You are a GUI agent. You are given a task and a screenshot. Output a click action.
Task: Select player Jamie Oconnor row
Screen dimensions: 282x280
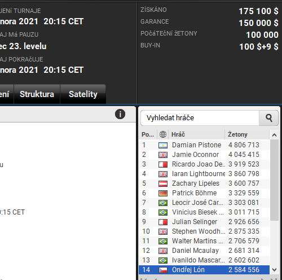[204, 155]
